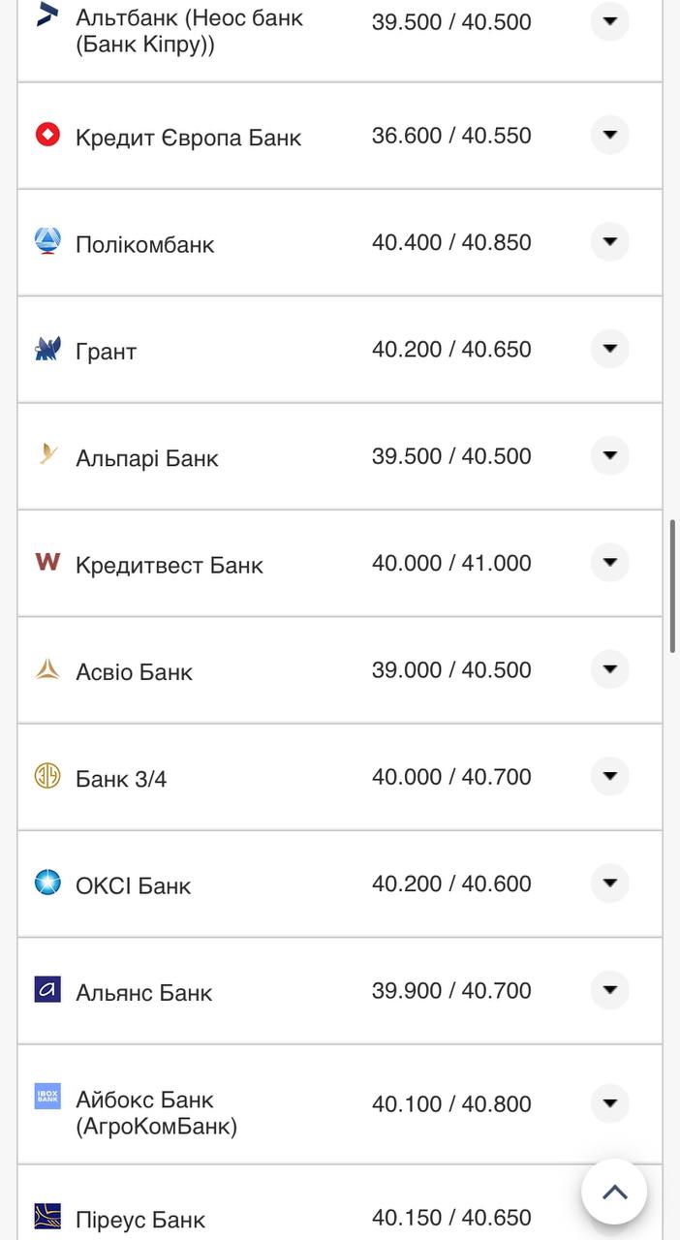Viewport: 680px width, 1240px height.
Task: Click the Айбокс Банк logo icon
Action: coord(47,1096)
